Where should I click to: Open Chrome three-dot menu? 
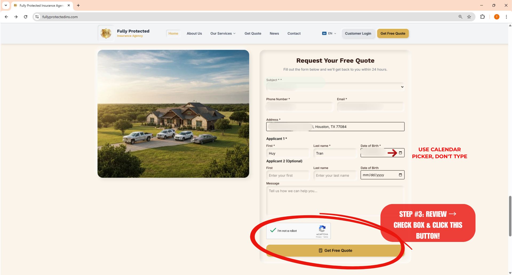(x=506, y=17)
